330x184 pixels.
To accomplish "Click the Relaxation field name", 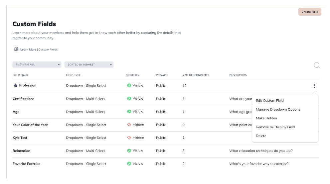I will pos(21,151).
